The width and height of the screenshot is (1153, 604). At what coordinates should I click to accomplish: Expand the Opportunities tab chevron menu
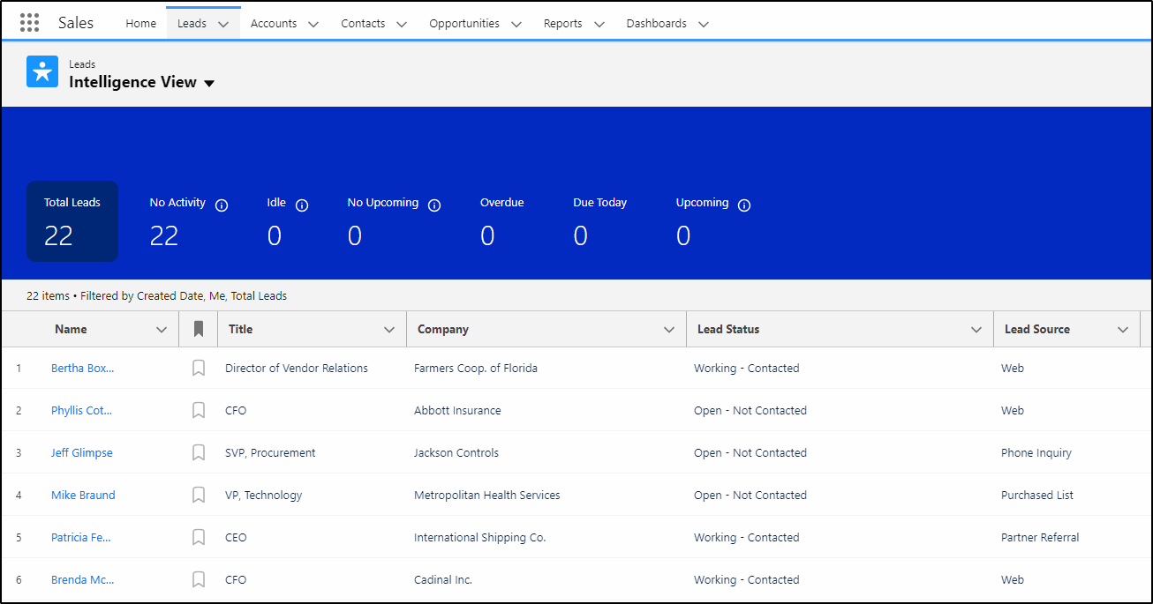coord(516,25)
